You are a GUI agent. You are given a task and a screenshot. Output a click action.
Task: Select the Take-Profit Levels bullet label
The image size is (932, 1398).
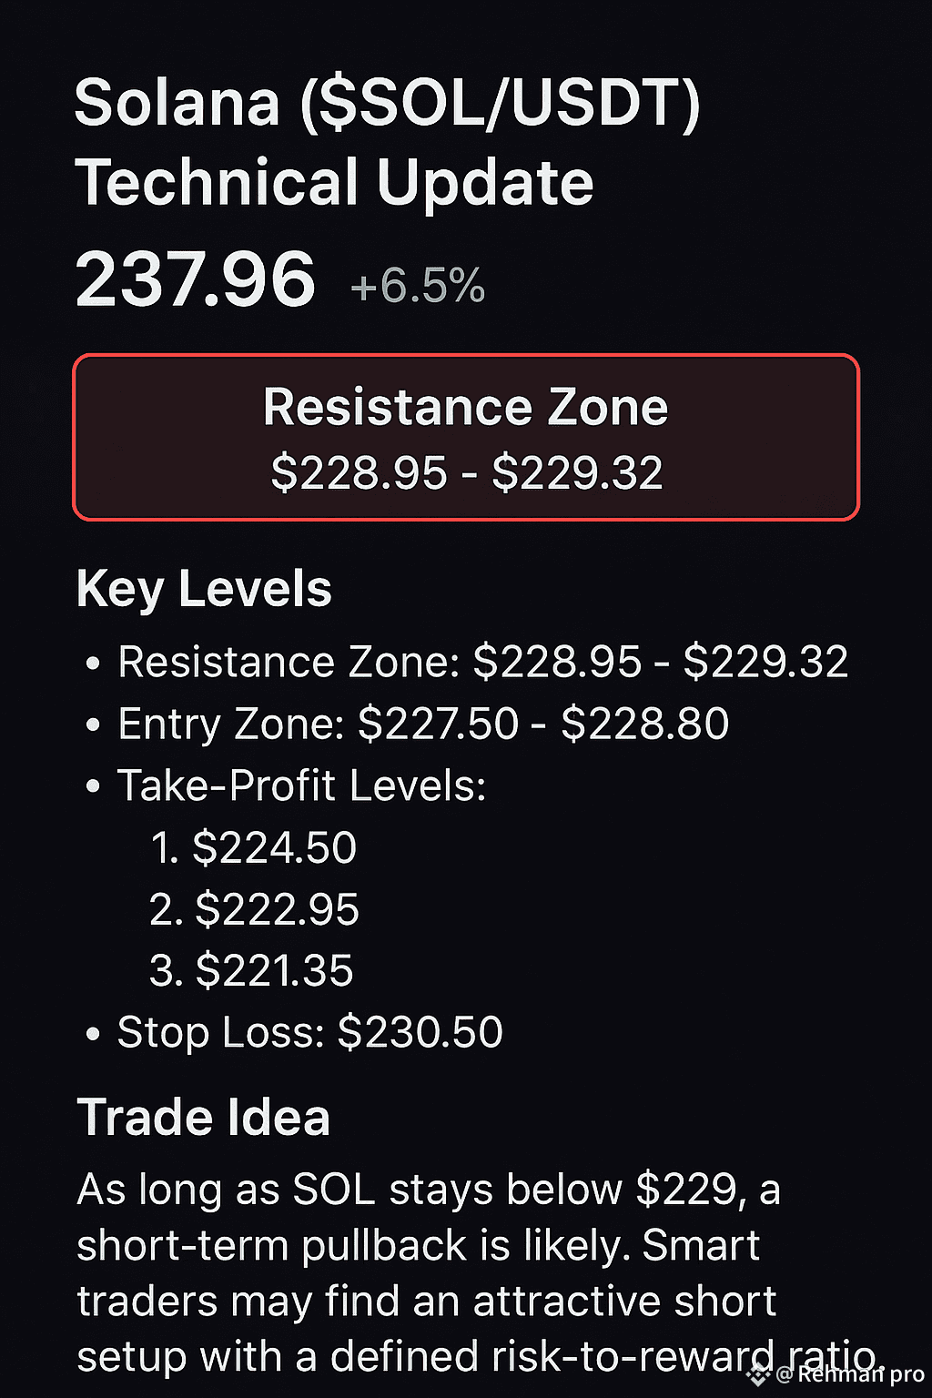301,785
